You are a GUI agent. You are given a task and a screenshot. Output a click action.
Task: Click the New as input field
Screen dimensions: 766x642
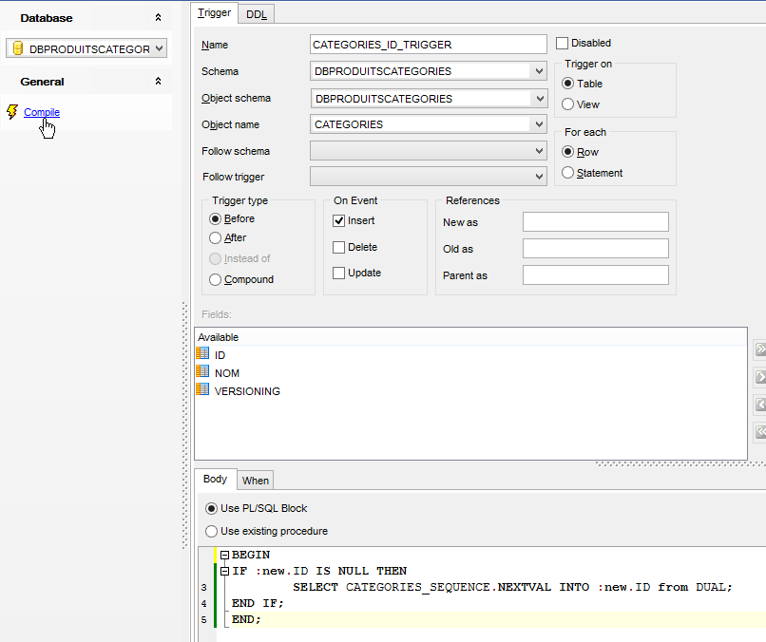click(595, 222)
